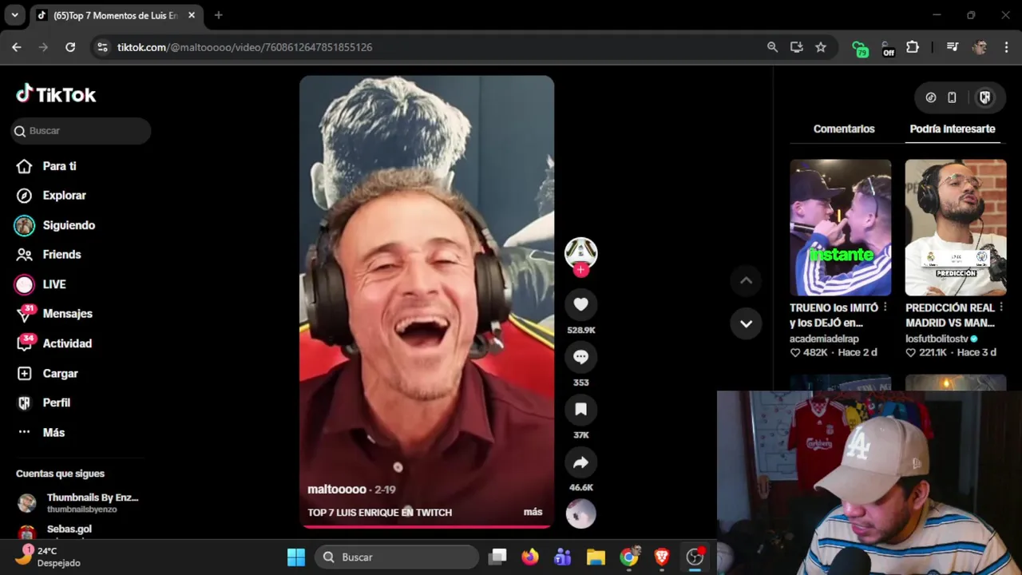Screen dimensions: 1022x575
Task: Open the TRUENO los IMITÓ video thumbnail
Action: tap(840, 228)
